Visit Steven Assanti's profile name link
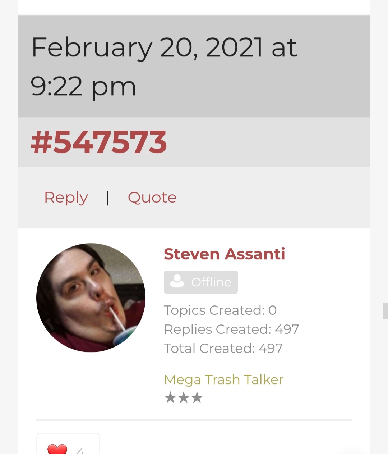388x454 pixels. pos(225,254)
